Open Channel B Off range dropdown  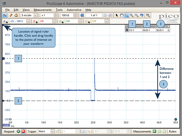pyautogui.click(x=54, y=21)
